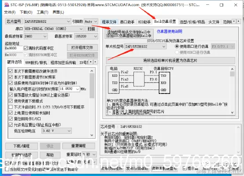Open 重复延时 seconds dropdown
Screen dimensions: 244x176
89,154
